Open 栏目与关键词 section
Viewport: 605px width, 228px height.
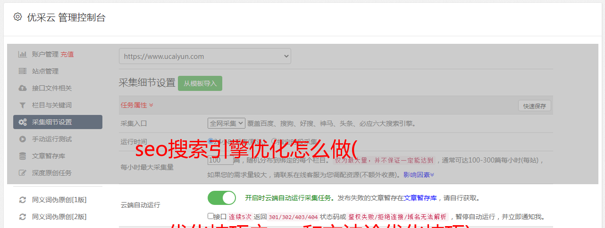[x=52, y=105]
